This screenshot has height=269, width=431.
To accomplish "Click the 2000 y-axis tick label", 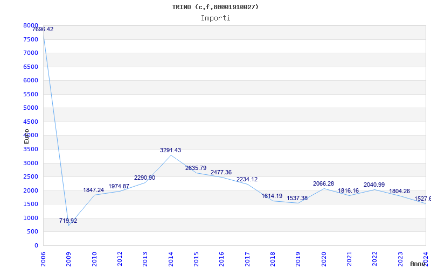I will (x=31, y=191).
